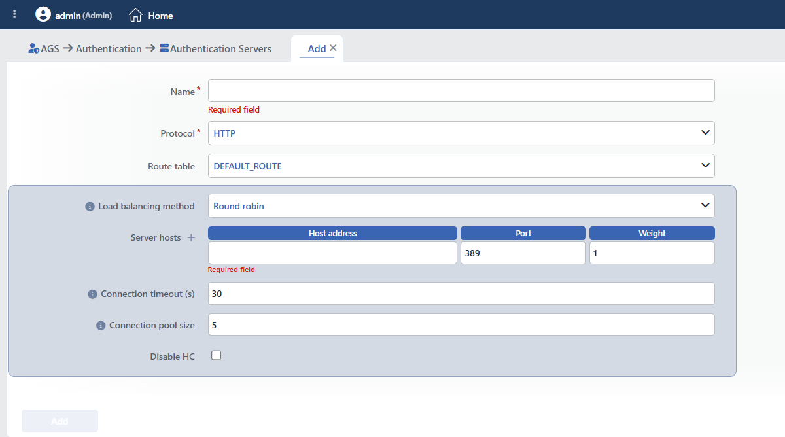Toggle the Disable HC checkbox
Image resolution: width=785 pixels, height=437 pixels.
point(217,355)
